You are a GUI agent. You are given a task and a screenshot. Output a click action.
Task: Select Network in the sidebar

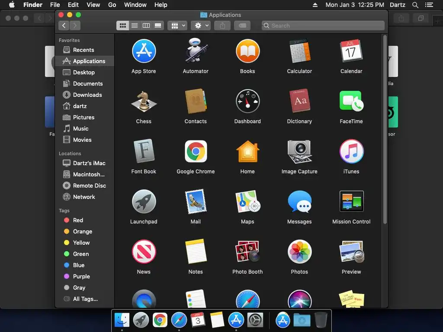[85, 197]
